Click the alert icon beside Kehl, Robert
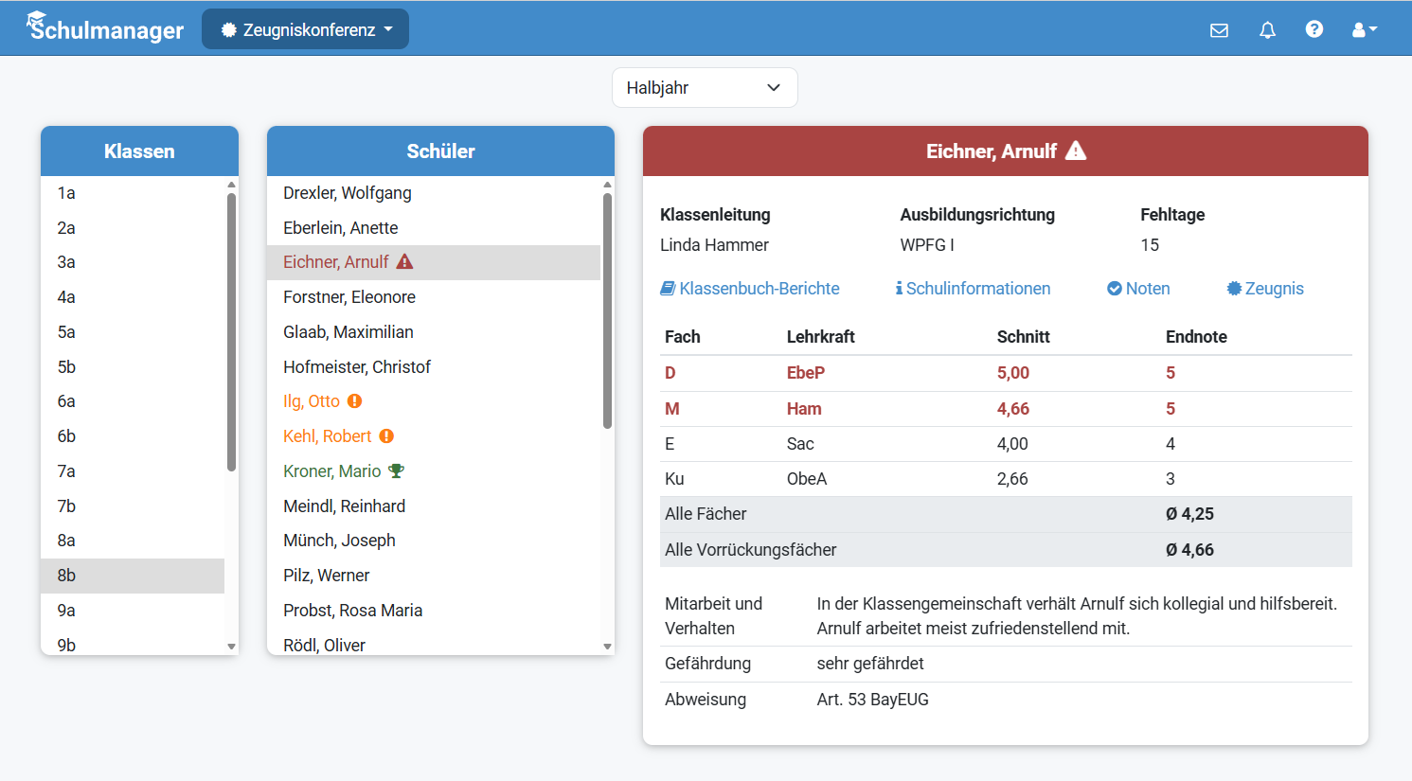This screenshot has width=1412, height=781. [x=386, y=436]
